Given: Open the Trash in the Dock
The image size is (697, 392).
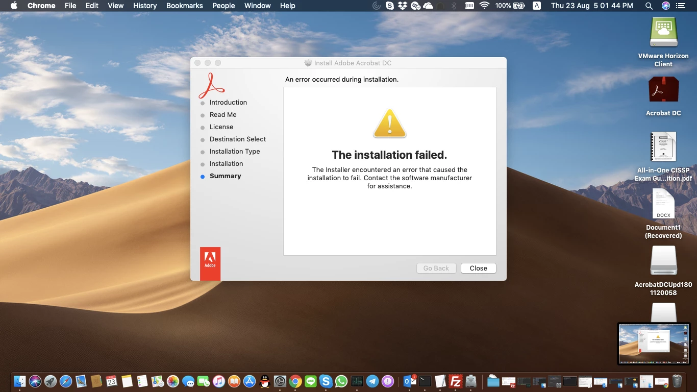Looking at the screenshot, I should 677,381.
